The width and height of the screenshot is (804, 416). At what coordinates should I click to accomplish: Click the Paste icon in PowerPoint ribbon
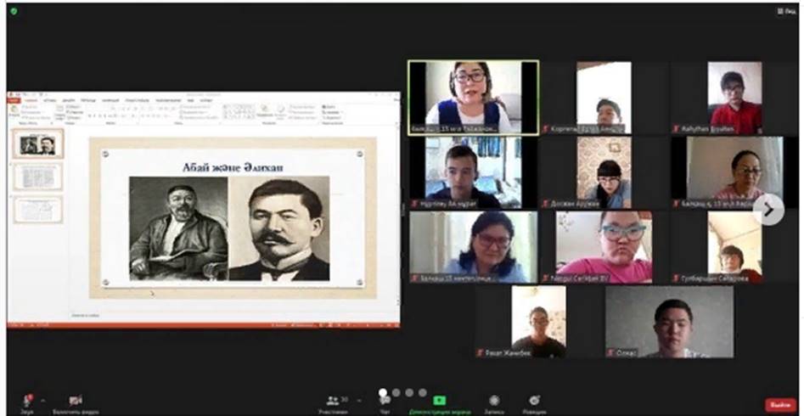point(14,111)
